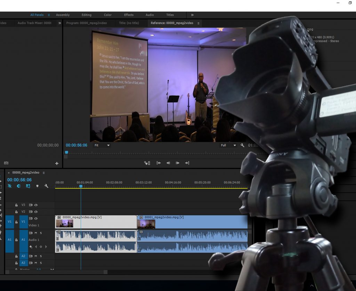Close the 00000_mpeg2video sequence tab
356x291 pixels.
tap(9, 173)
